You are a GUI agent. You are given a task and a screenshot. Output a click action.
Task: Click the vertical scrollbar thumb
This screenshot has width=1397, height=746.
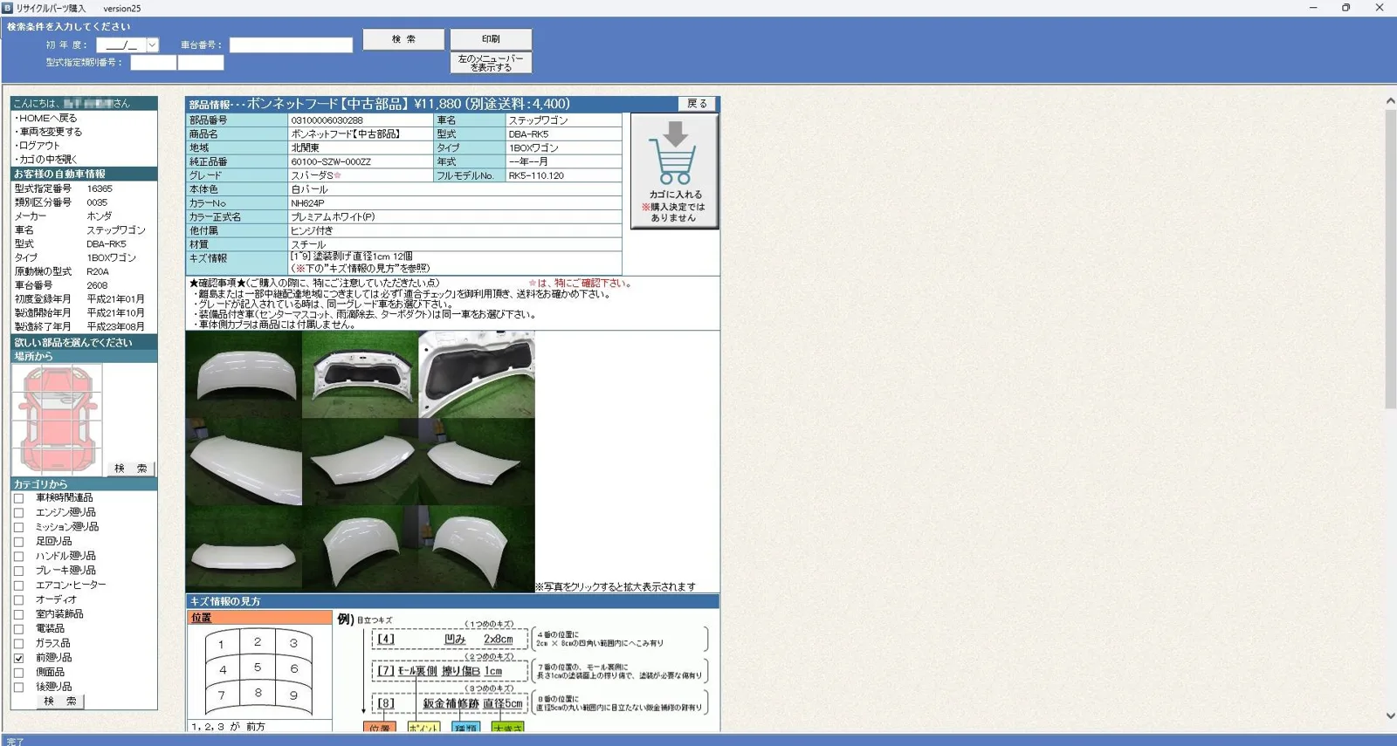click(1390, 258)
